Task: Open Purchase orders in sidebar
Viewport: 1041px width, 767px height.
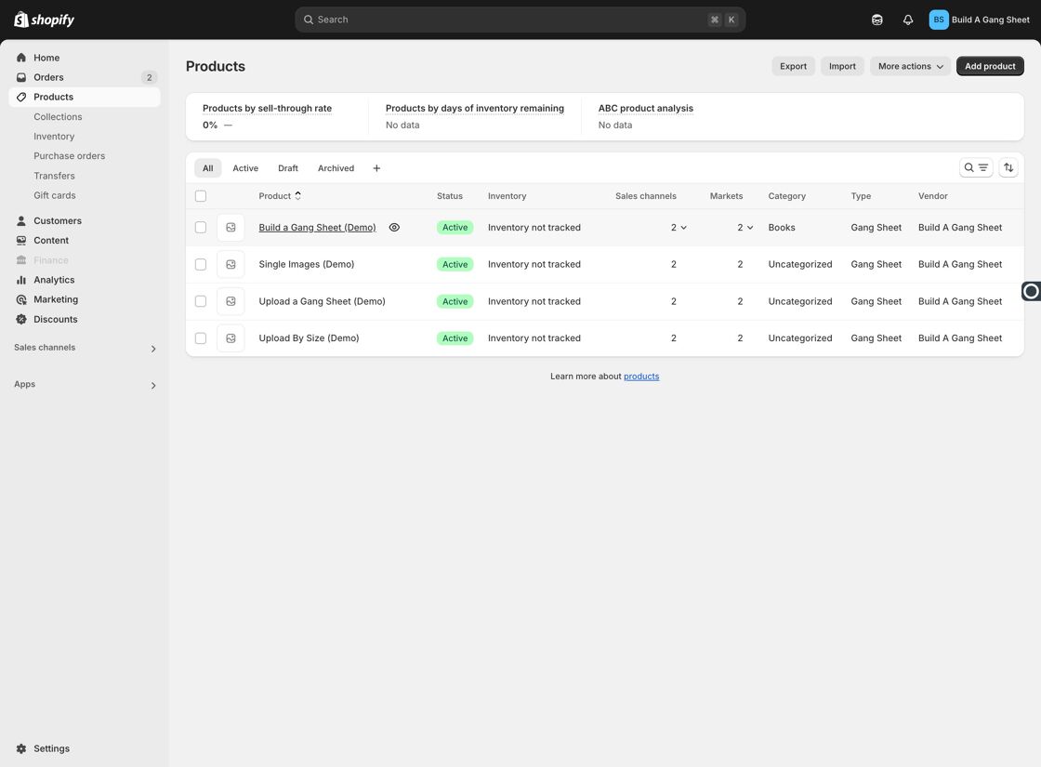Action: [x=69, y=156]
